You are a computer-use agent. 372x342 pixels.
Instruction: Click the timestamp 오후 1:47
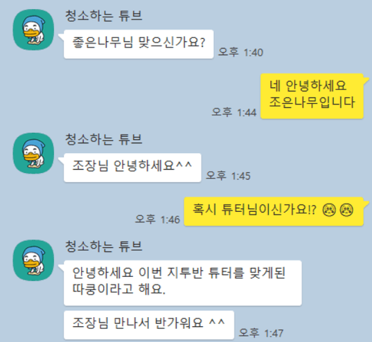(x=261, y=333)
